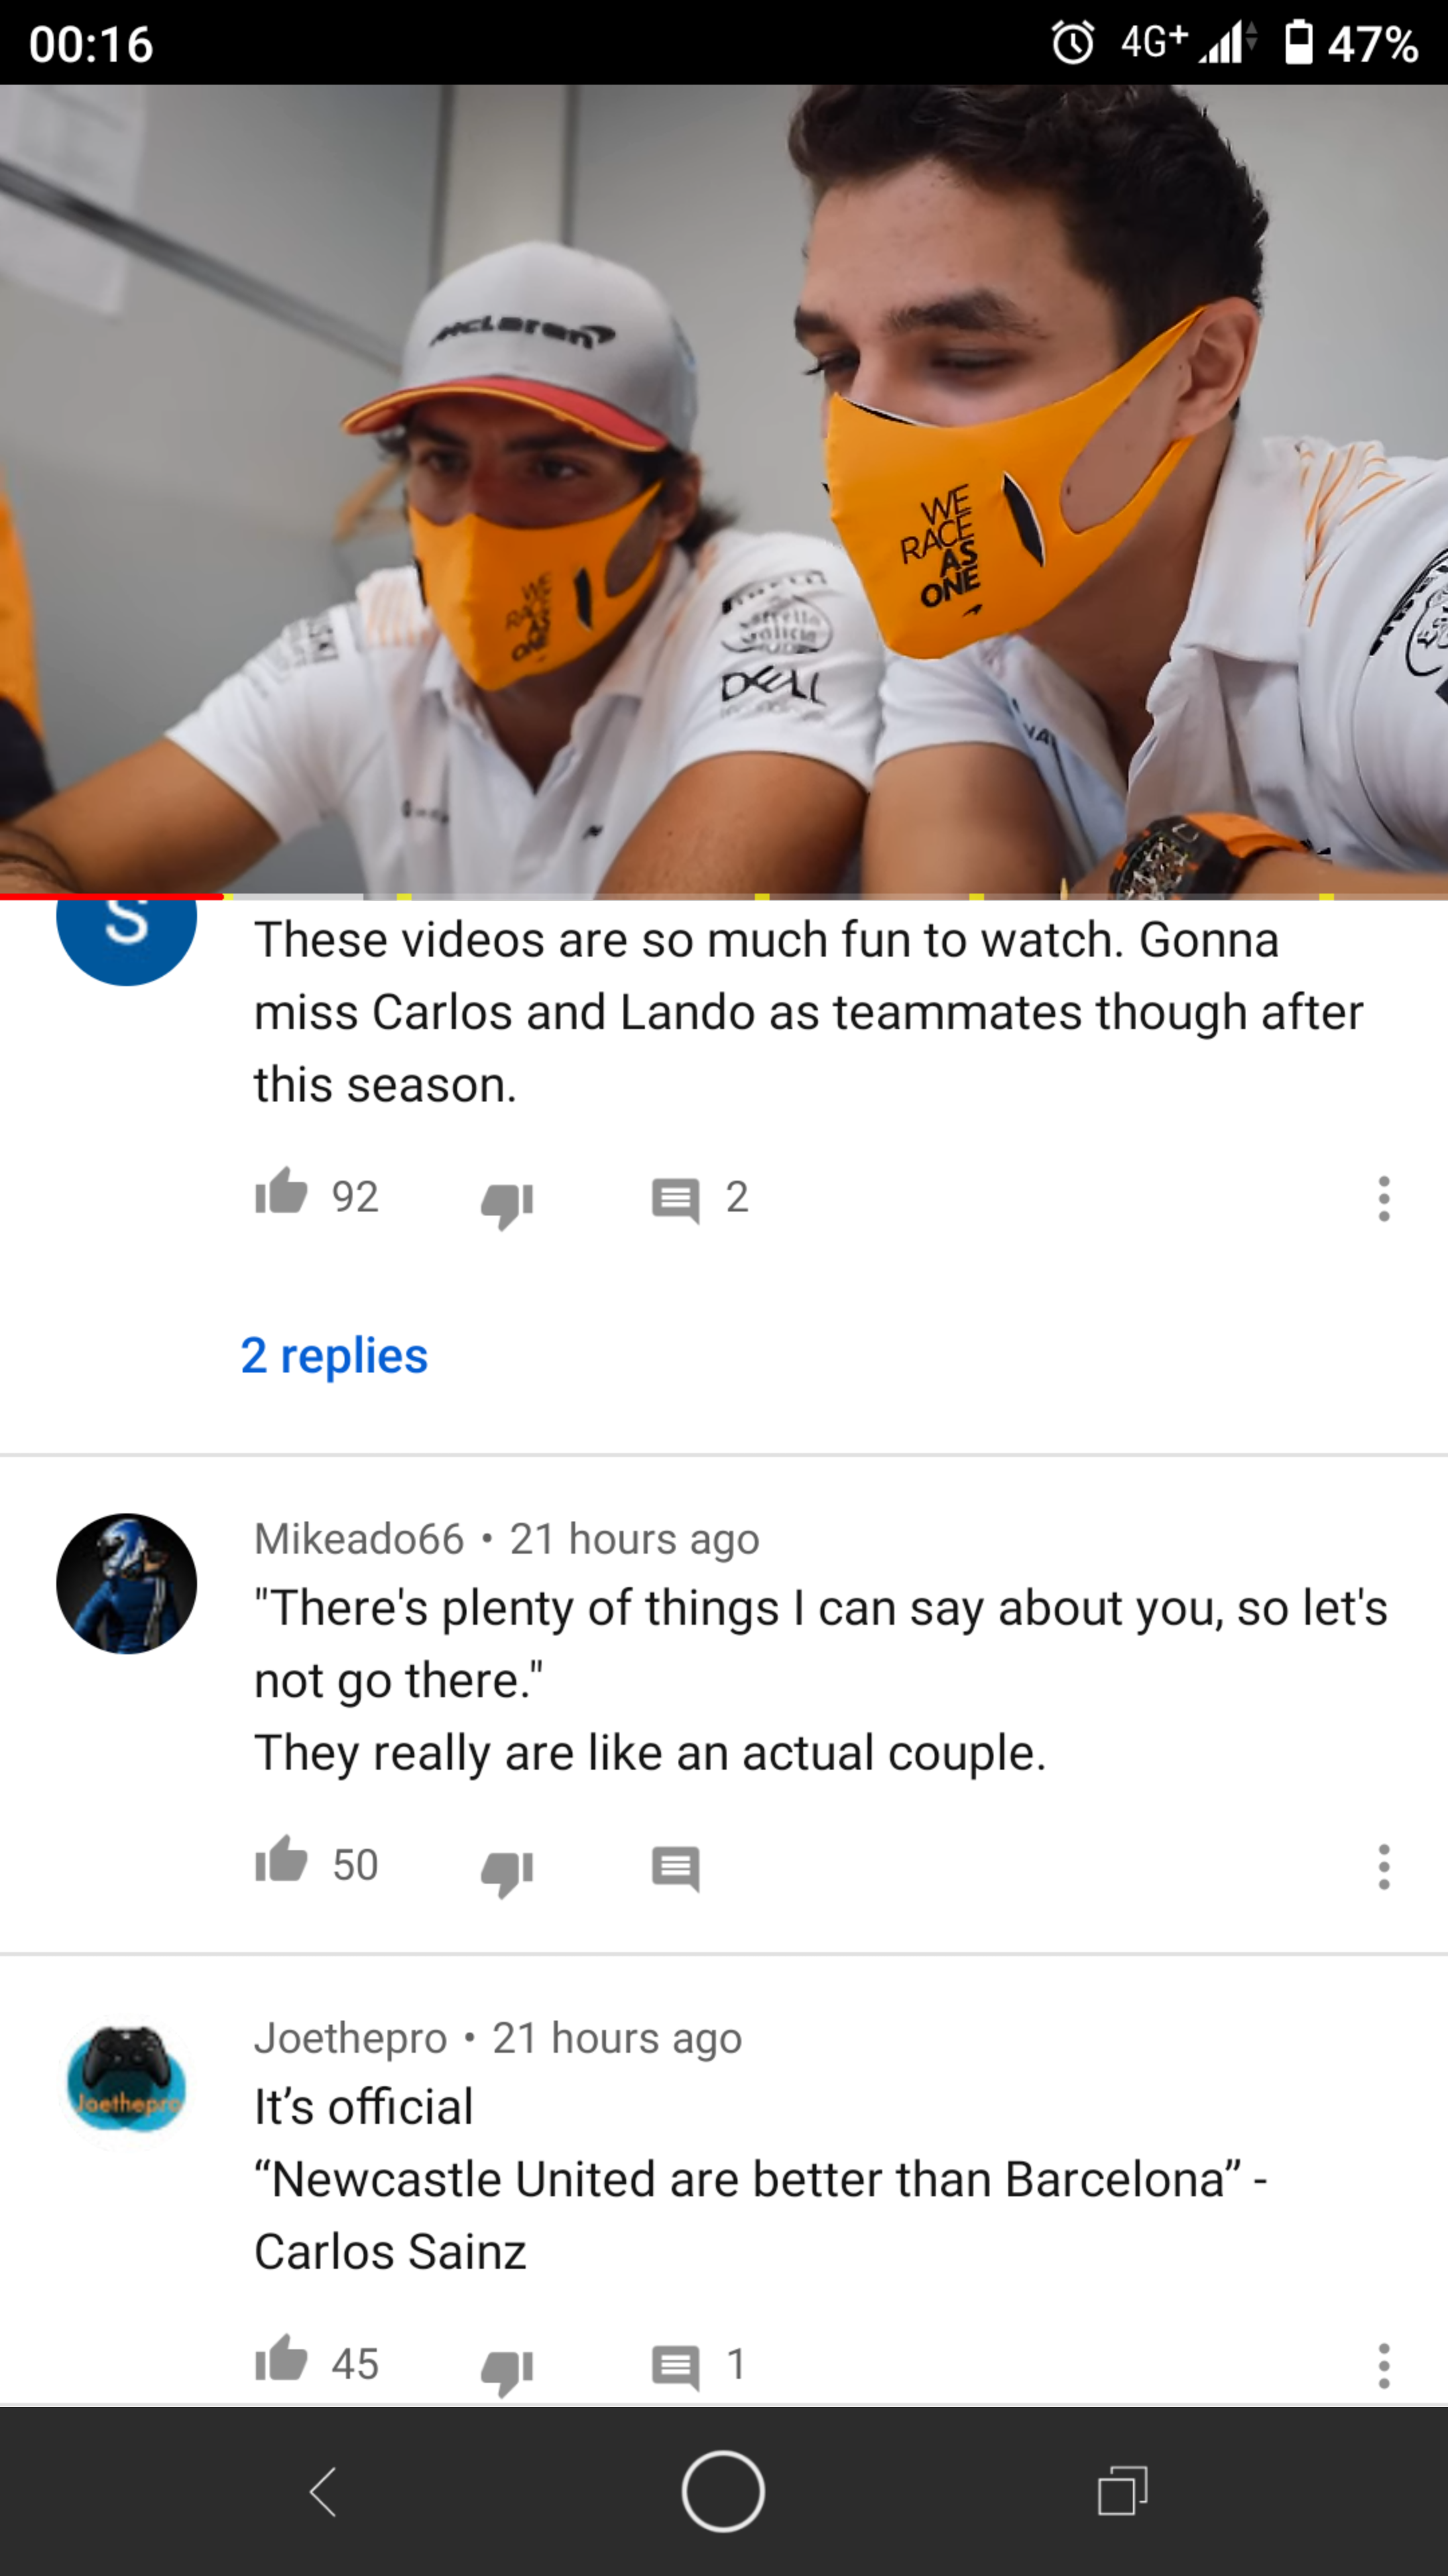
Task: Tap the video player showing McLaren drivers
Action: coord(723,490)
